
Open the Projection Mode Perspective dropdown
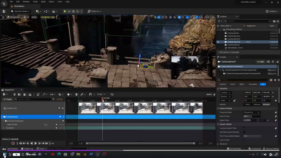point(251,112)
